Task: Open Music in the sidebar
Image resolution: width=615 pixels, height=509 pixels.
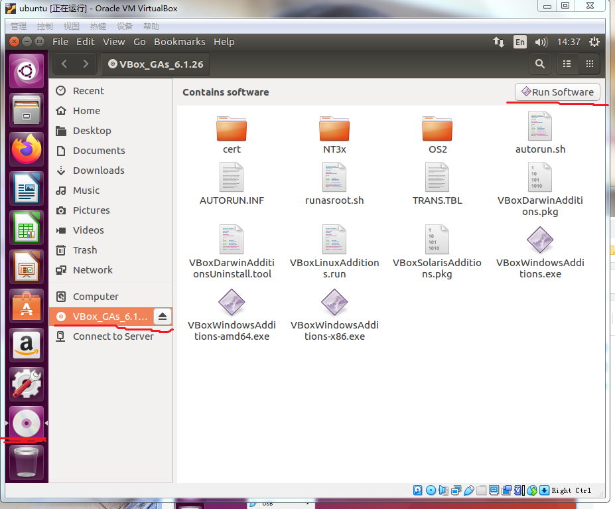Action: (111, 190)
